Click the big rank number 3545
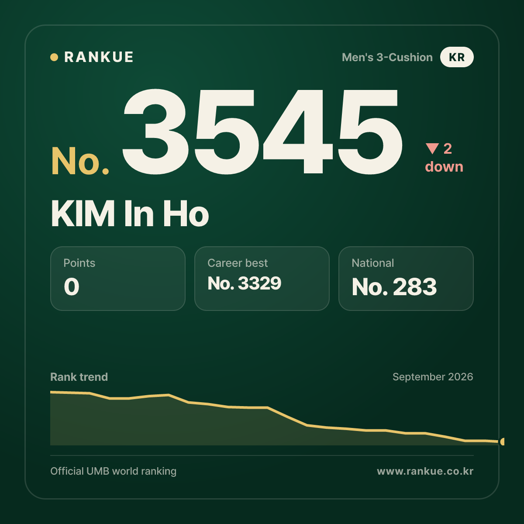Viewport: 524px width, 524px height. point(262,131)
